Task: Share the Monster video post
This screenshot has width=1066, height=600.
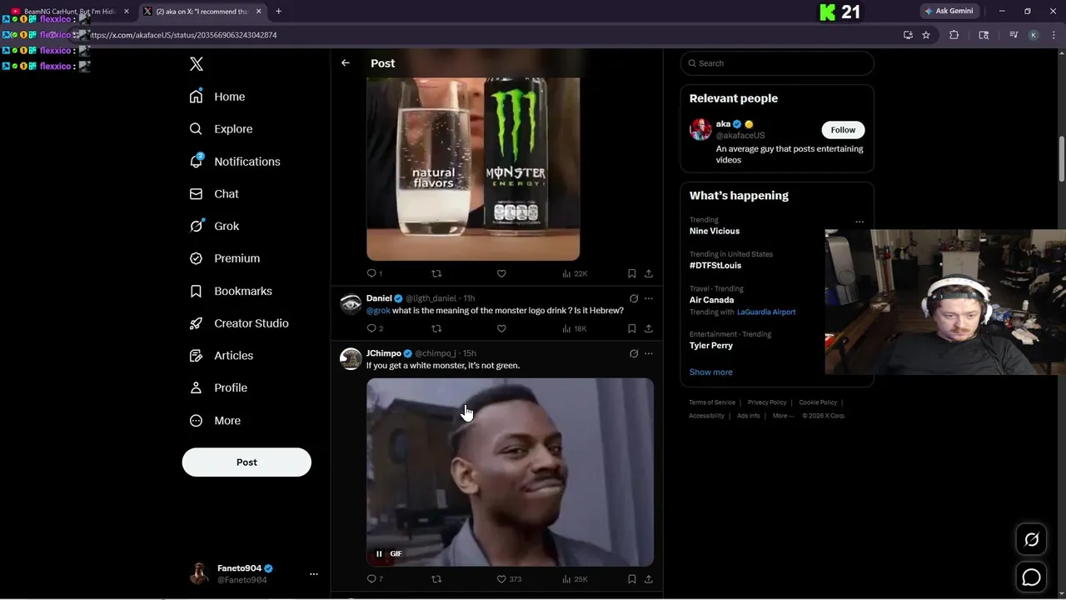Action: point(649,273)
